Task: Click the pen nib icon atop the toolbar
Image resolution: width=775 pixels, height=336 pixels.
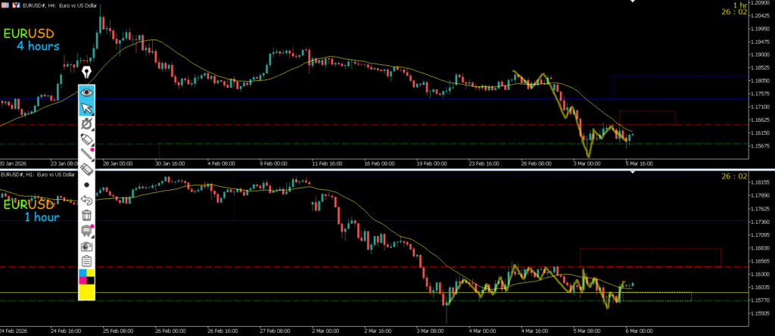Action: point(87,73)
